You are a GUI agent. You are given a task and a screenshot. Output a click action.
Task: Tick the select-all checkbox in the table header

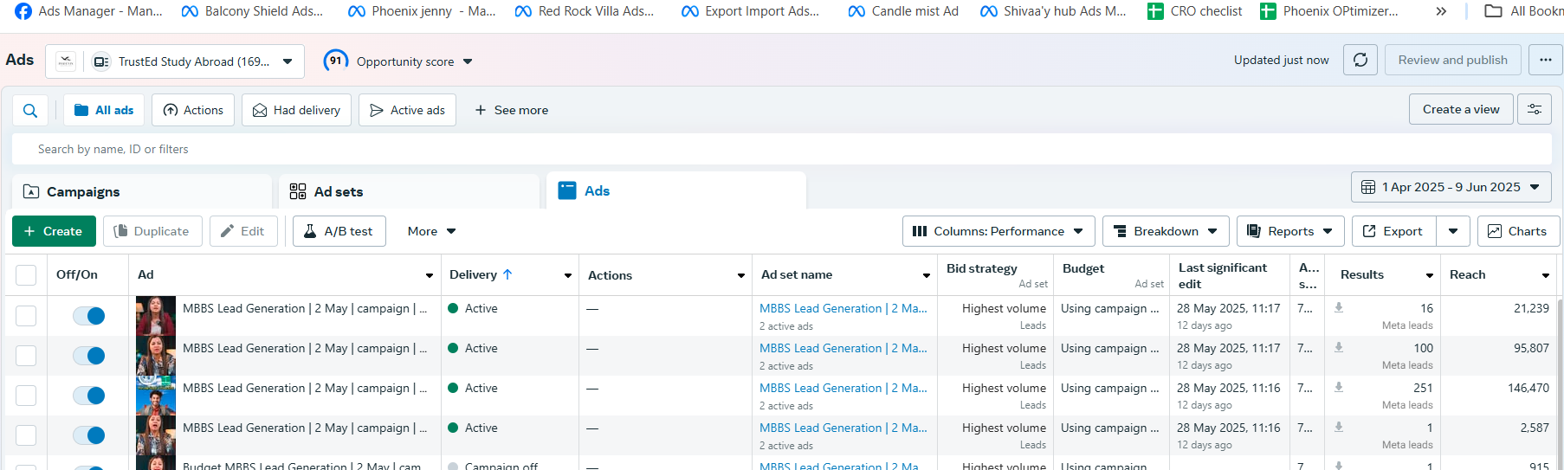point(26,275)
